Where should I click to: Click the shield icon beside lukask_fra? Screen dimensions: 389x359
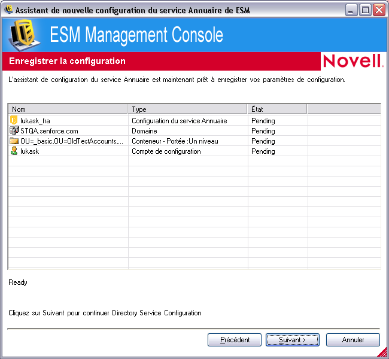(x=14, y=120)
